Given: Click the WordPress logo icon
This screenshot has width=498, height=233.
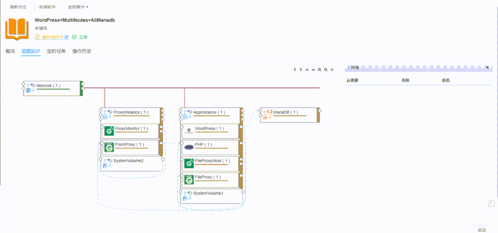Looking at the screenshot, I should [x=189, y=131].
